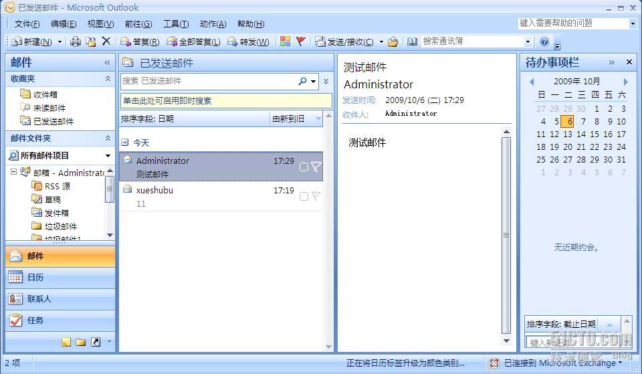This screenshot has width=642, height=374.
Task: Collapse the Favorites (收藏夹) section
Action: click(x=108, y=79)
